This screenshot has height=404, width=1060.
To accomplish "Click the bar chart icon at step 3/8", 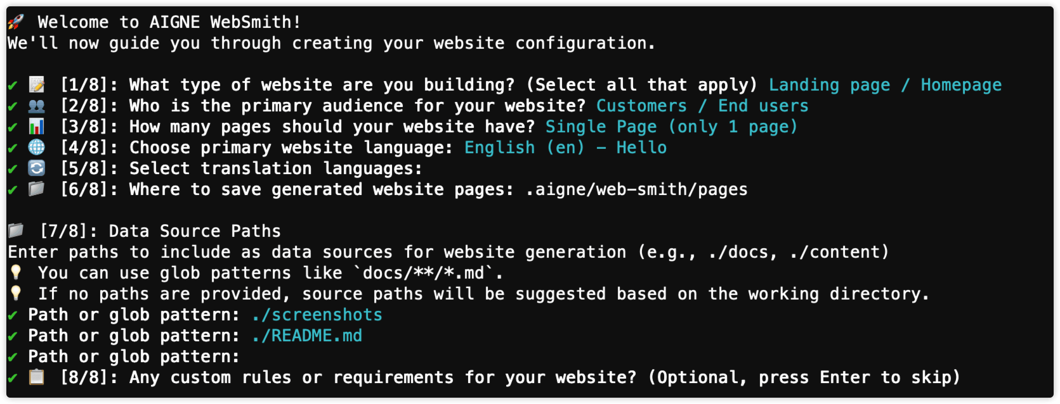I will [37, 127].
